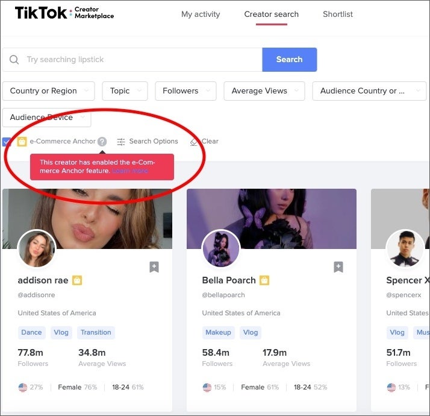Screen dimensions: 430x416
Task: Bookmark Bella Poarch to shortlist
Action: click(x=338, y=266)
